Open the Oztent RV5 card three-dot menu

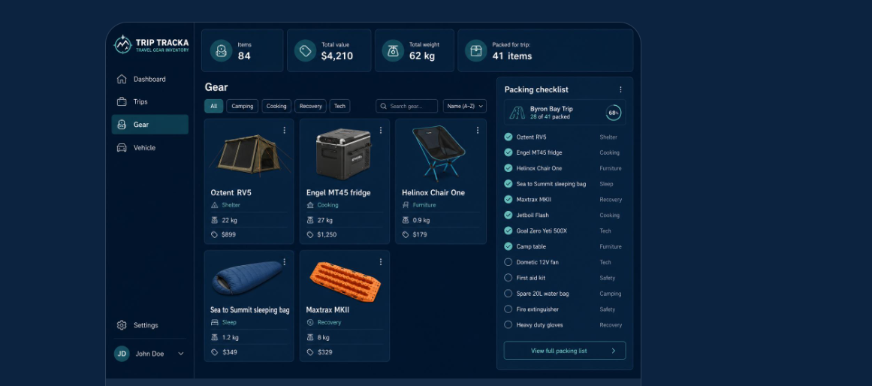point(284,130)
